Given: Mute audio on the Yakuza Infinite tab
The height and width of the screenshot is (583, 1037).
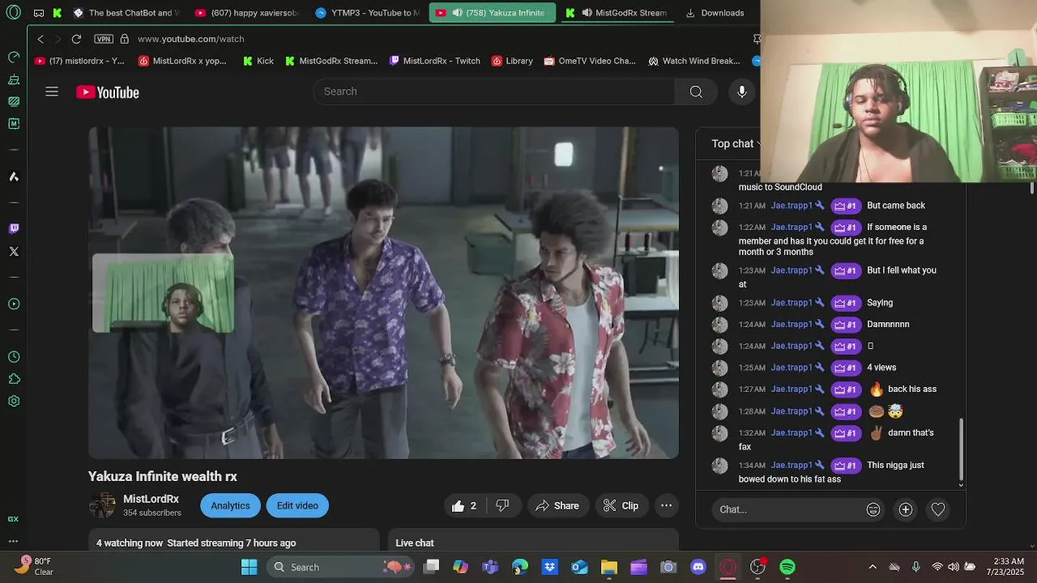Looking at the screenshot, I should tap(458, 13).
